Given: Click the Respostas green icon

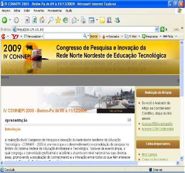Looking at the screenshot, I should point(144,36).
